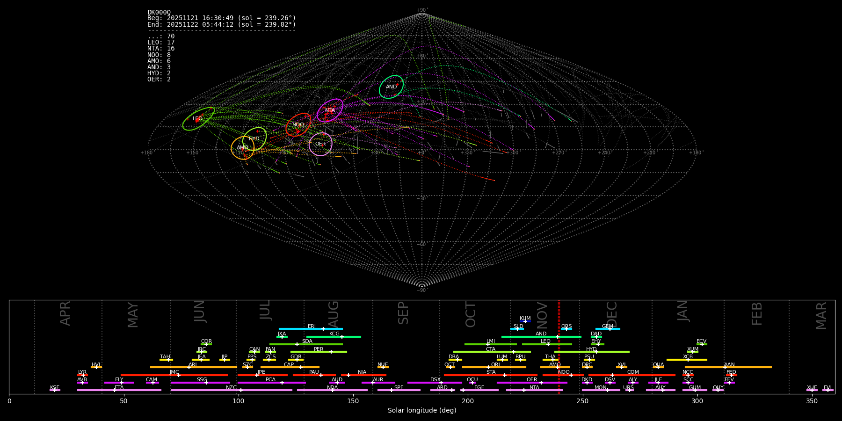This screenshot has height=421, width=842.
Task: Select the ORS shower bar in the timeline
Action: click(x=566, y=328)
